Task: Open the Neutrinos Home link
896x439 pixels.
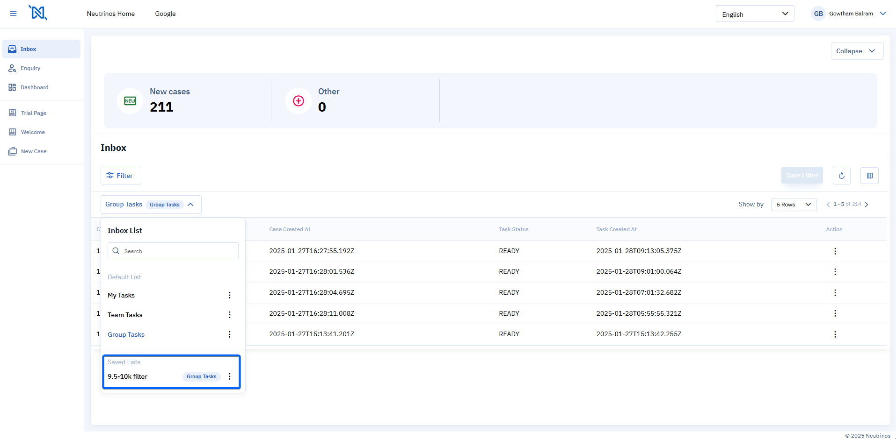Action: pos(111,14)
